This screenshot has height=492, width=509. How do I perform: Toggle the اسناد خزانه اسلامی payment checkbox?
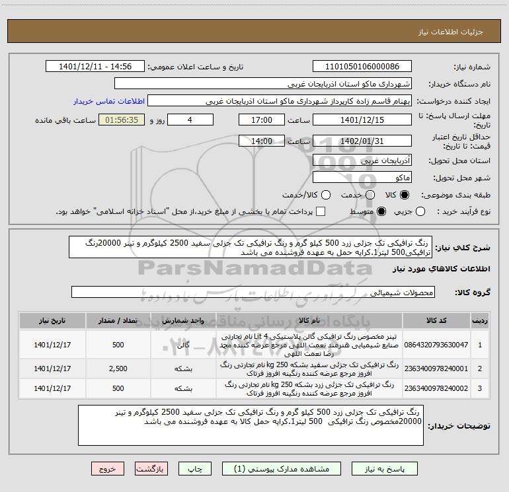[x=321, y=211]
